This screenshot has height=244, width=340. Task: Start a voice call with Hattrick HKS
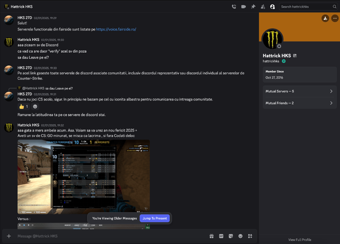coord(233,6)
